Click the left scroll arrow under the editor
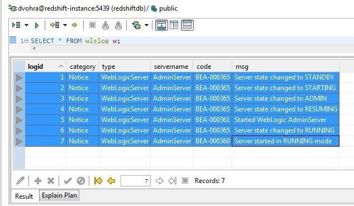This screenshot has height=206, width=354. pos(34,48)
